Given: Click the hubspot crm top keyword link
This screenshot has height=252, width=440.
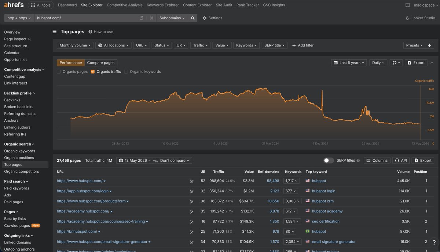Looking at the screenshot, I should [x=323, y=201].
